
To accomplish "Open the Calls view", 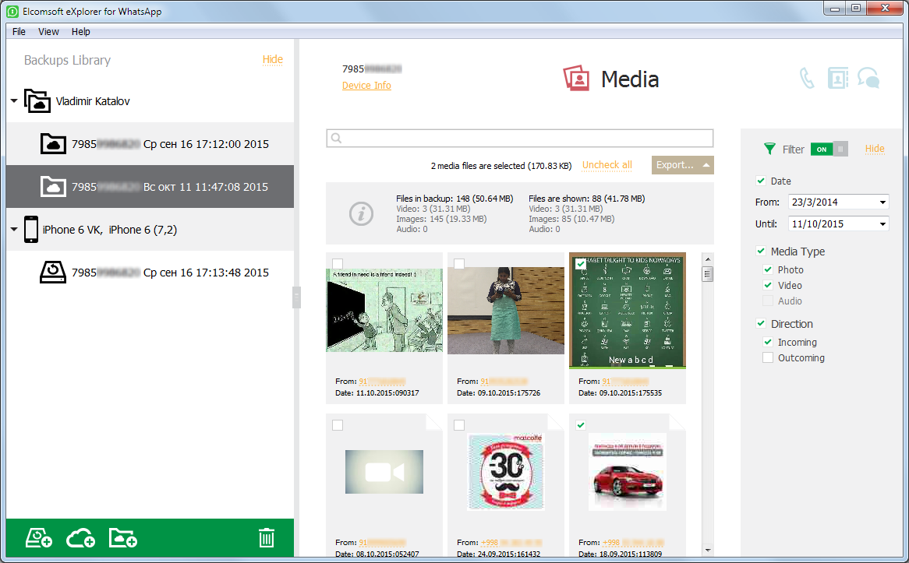I will tap(807, 78).
